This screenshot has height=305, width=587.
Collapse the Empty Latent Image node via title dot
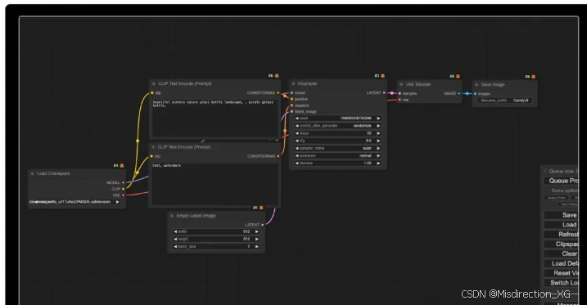[172, 216]
